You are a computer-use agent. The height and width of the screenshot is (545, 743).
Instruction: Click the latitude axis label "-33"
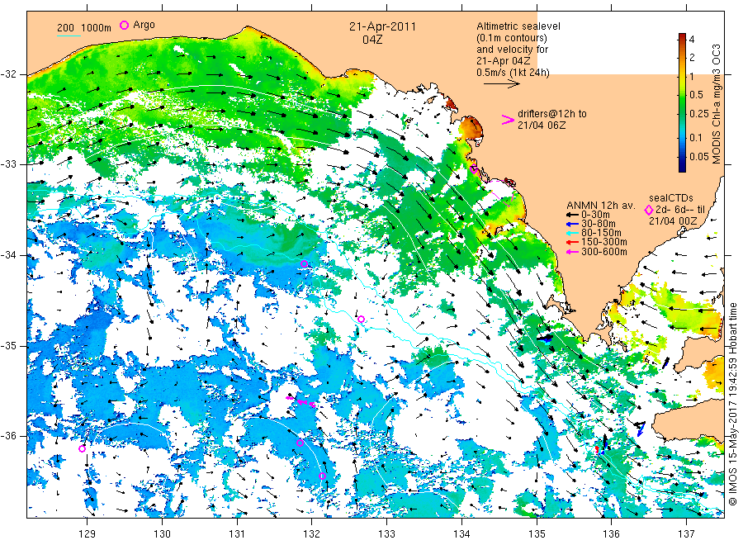point(8,164)
